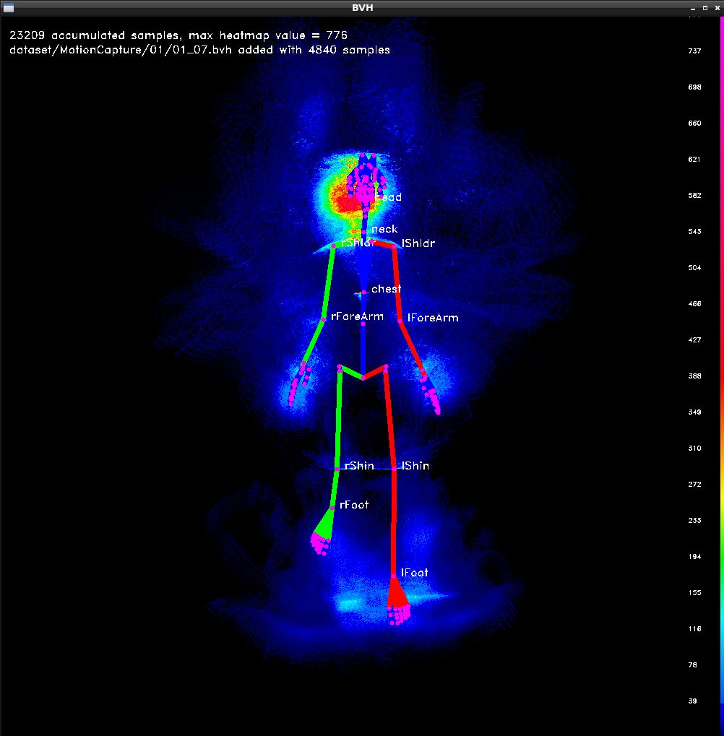Click the neck joint label
Screen dimensions: 724x736
(x=384, y=229)
